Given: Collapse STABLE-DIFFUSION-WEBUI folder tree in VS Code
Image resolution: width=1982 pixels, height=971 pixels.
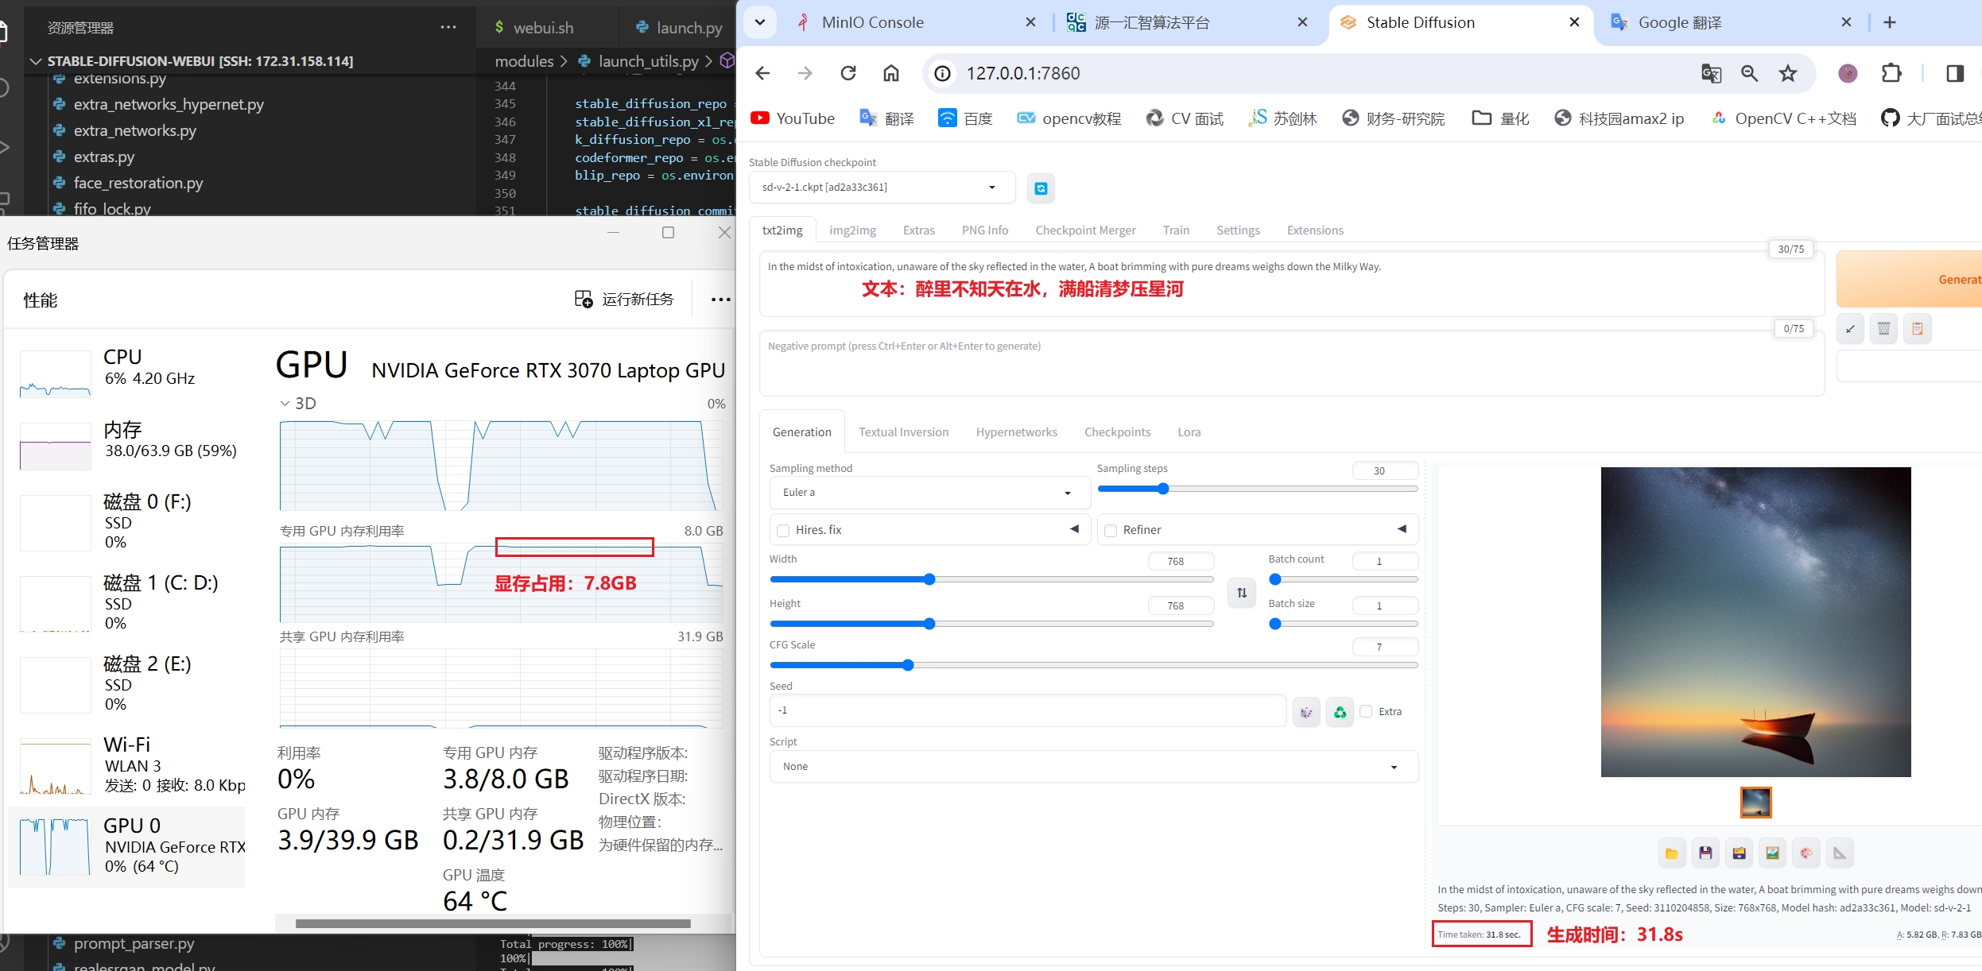Looking at the screenshot, I should point(36,61).
